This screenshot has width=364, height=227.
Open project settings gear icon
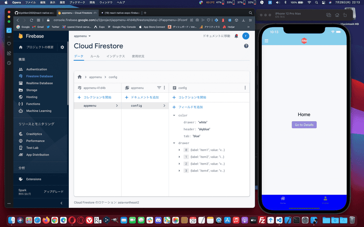[x=62, y=47]
